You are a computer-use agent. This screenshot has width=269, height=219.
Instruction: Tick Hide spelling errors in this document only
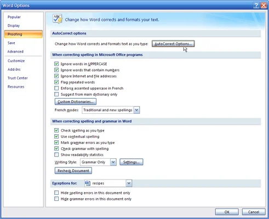point(56,193)
